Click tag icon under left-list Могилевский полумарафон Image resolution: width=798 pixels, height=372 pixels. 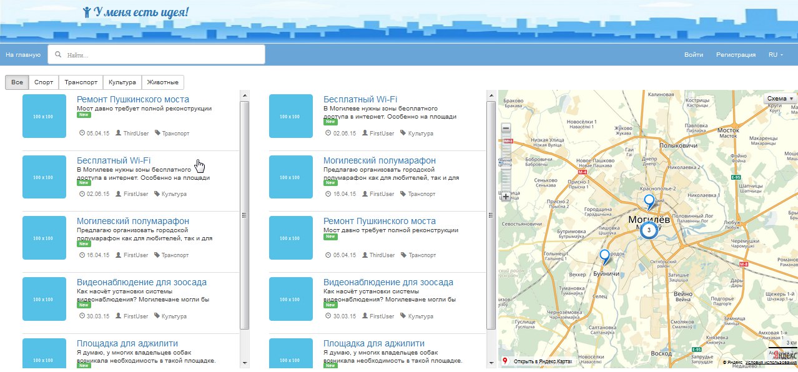click(157, 255)
